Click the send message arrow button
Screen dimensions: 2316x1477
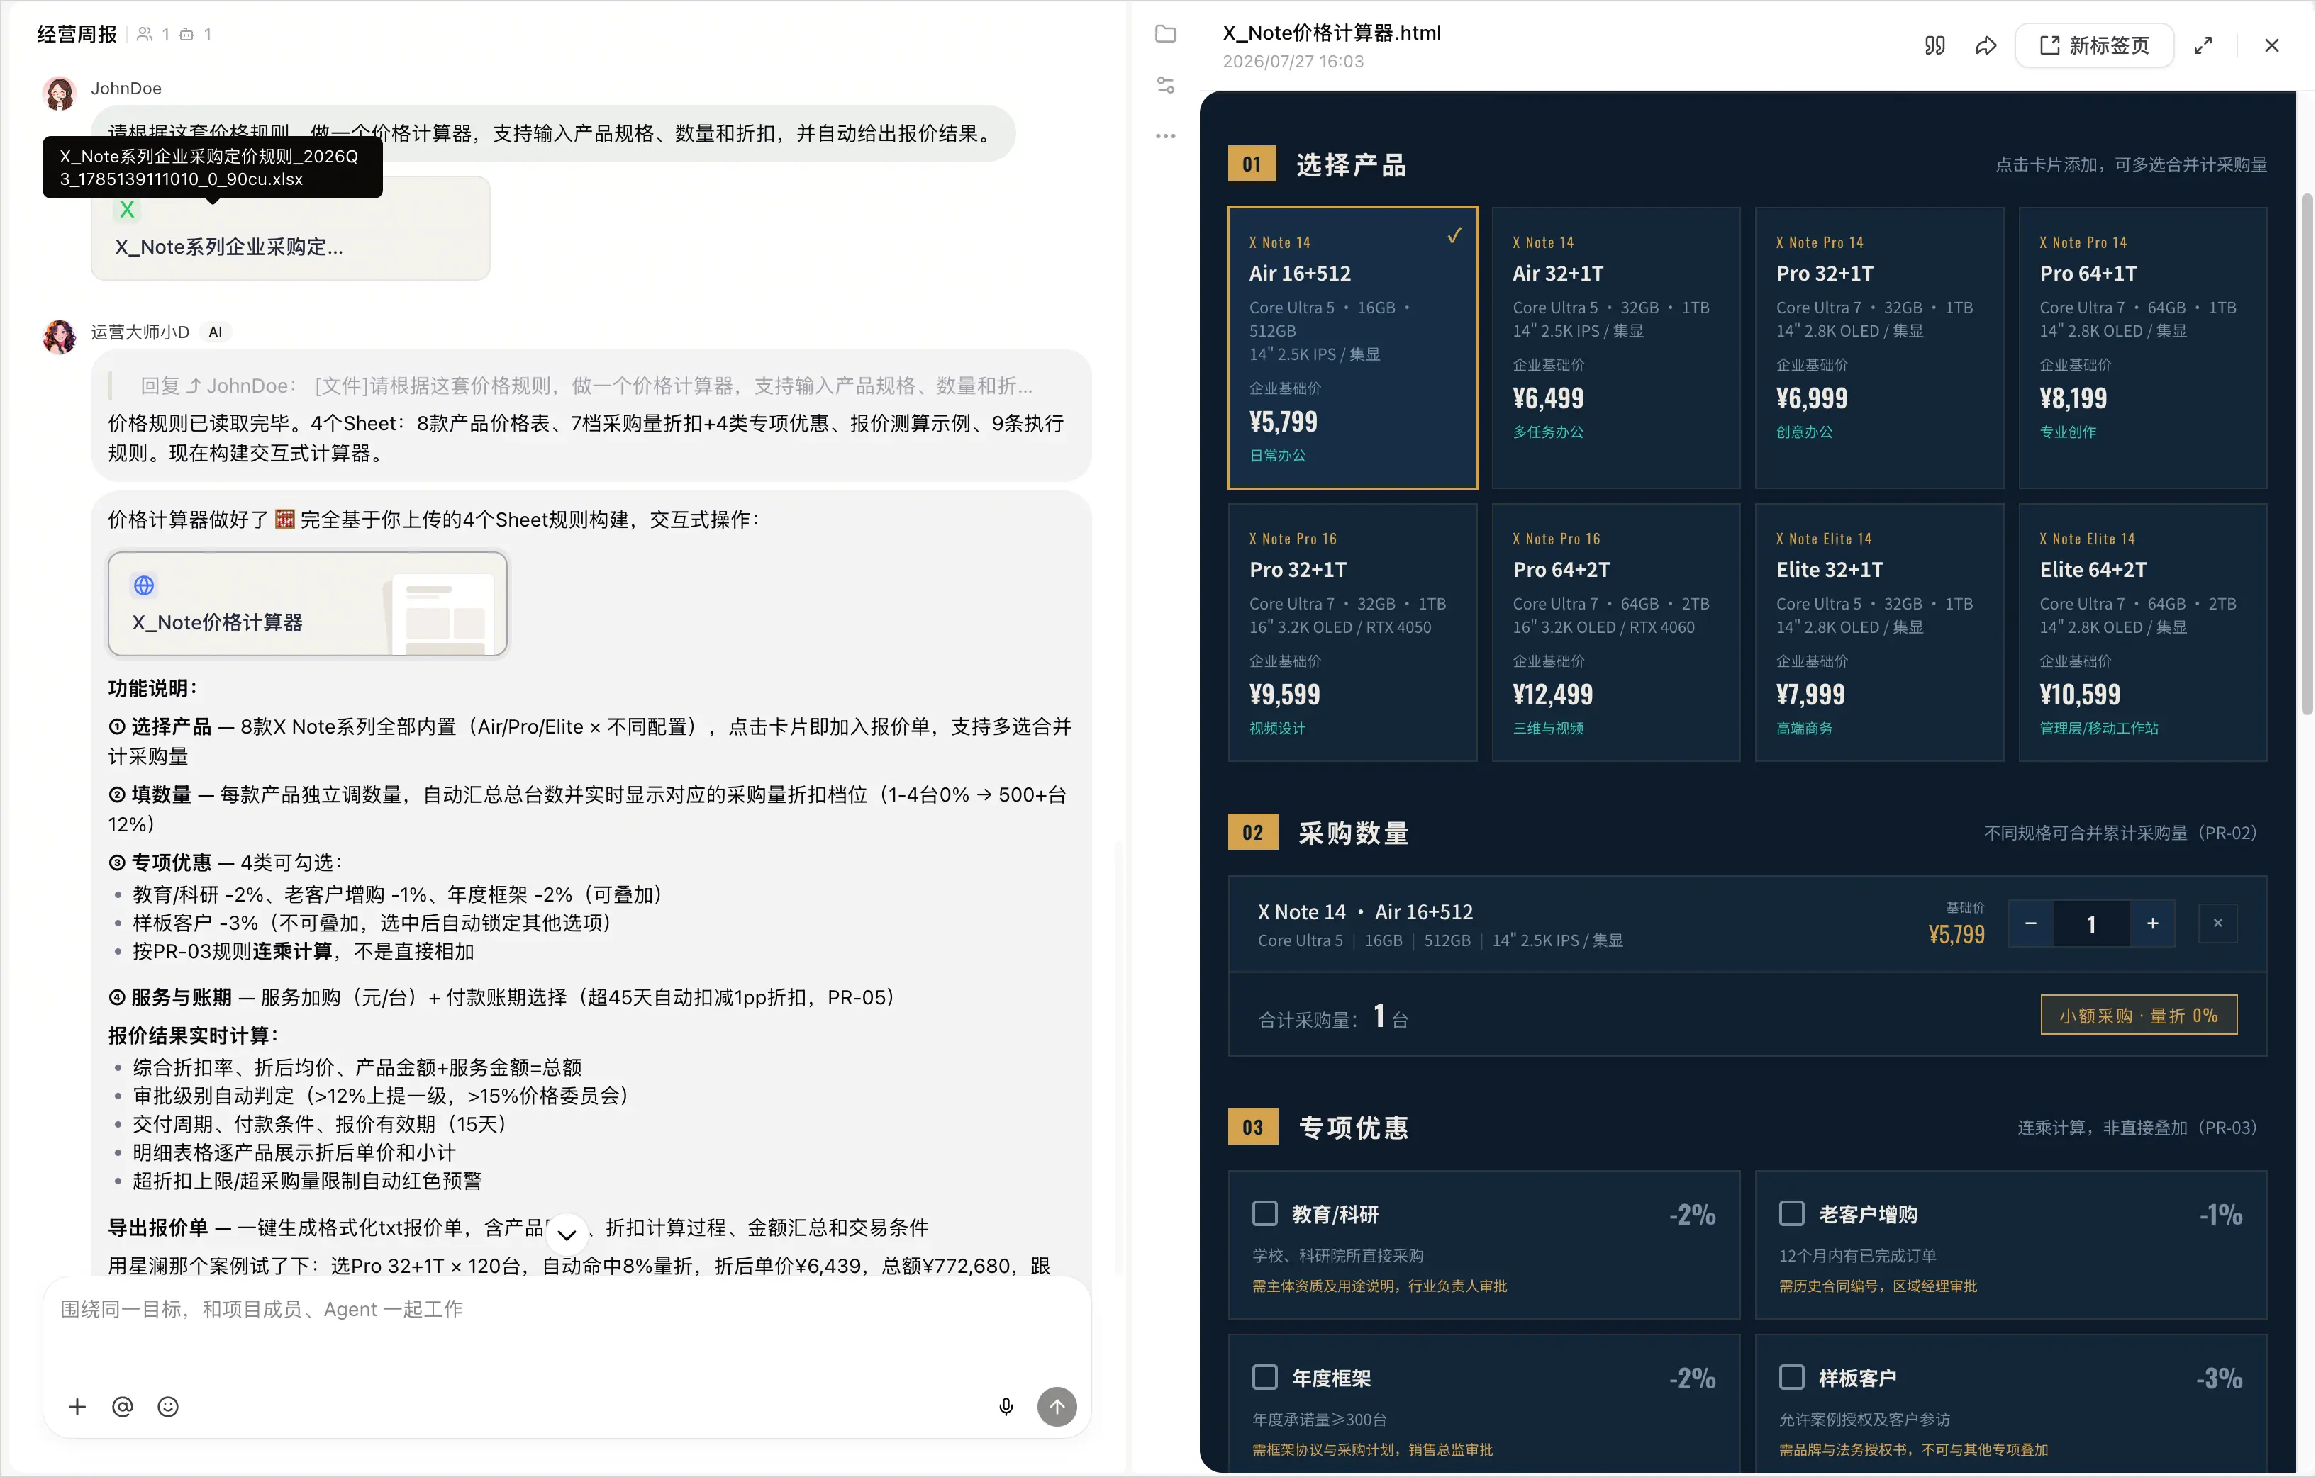point(1056,1406)
